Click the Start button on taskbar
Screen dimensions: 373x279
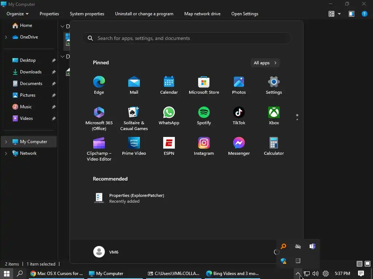[x=7, y=274]
